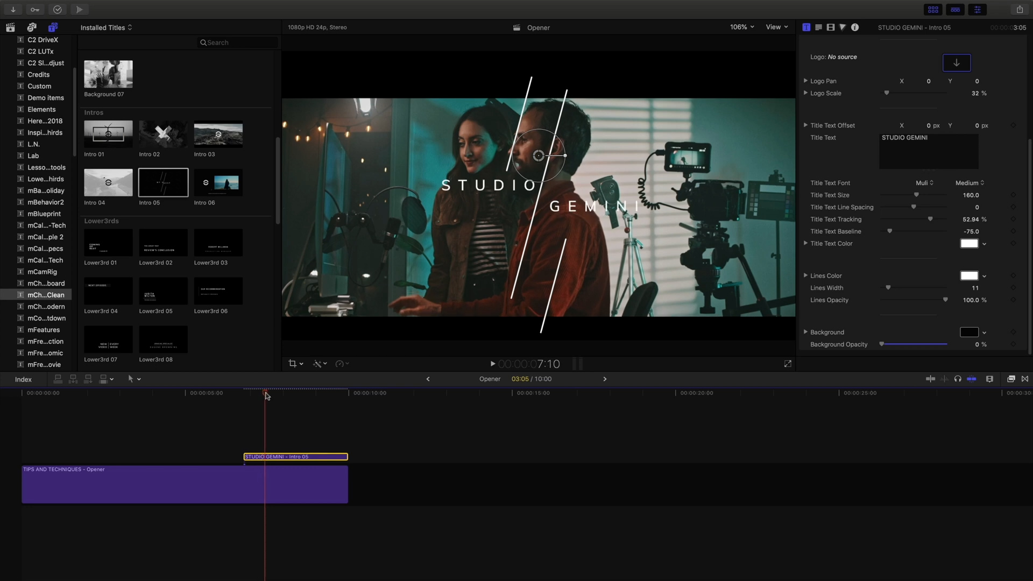
Task: Open Installed Titles popup menu
Action: (106, 27)
